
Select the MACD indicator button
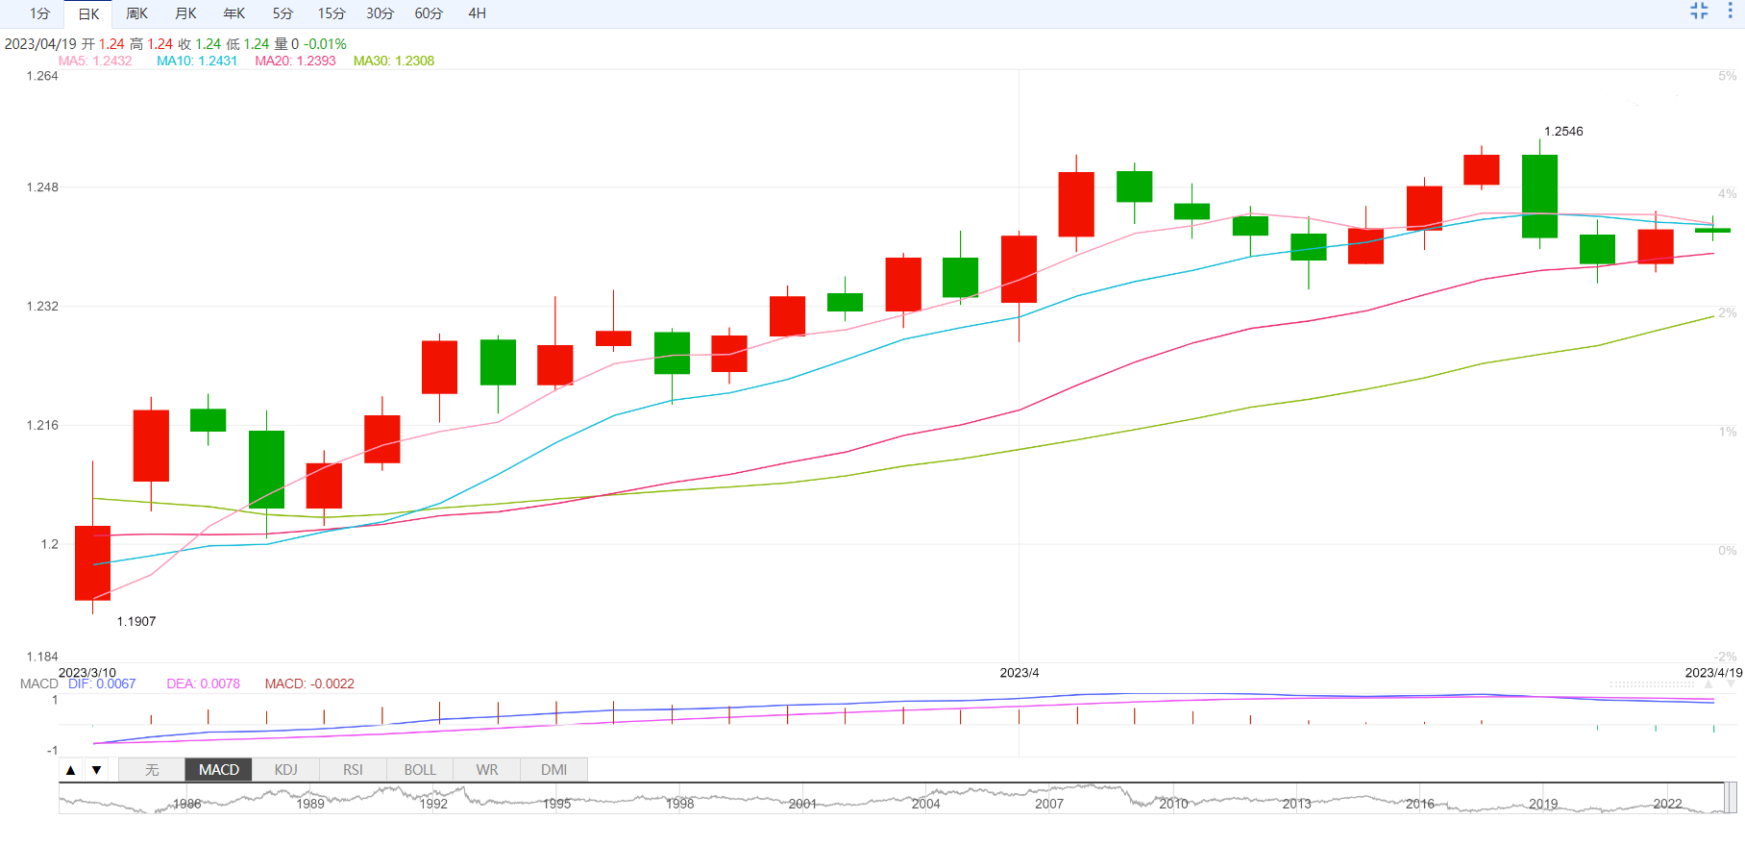[x=219, y=770]
